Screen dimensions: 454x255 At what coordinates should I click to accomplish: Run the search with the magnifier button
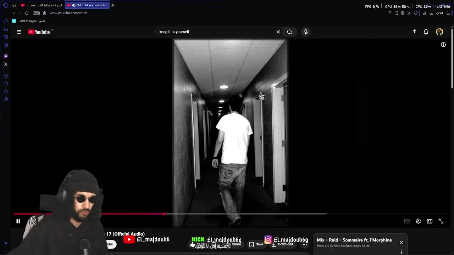290,32
